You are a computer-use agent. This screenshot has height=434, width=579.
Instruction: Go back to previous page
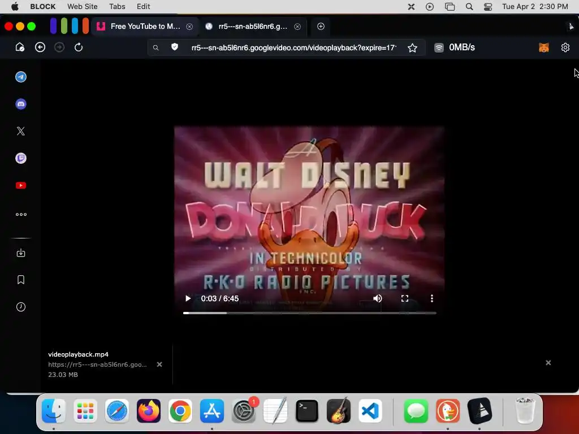[x=40, y=47]
